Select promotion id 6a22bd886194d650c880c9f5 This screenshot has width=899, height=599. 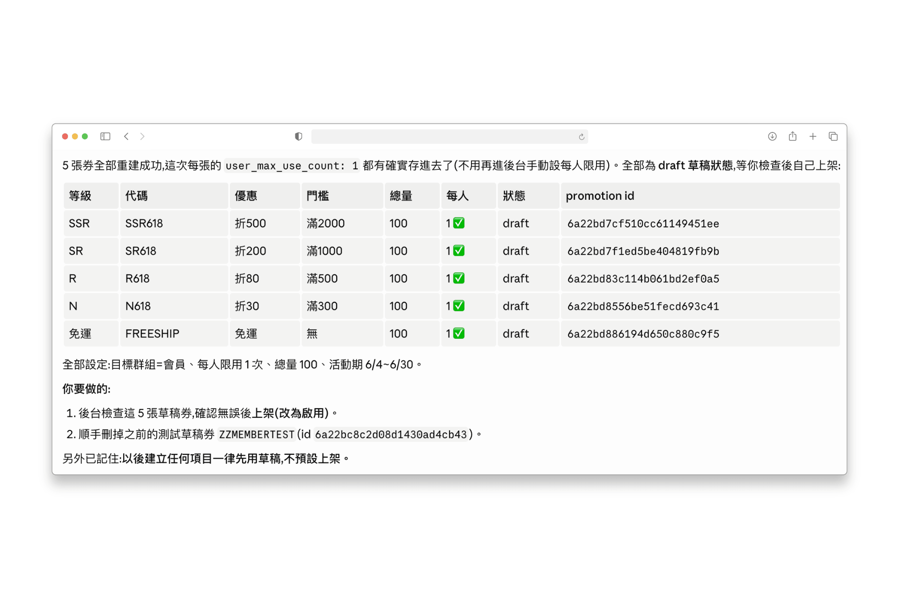[x=643, y=334]
